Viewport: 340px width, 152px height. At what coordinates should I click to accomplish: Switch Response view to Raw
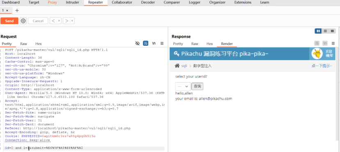click(195, 44)
